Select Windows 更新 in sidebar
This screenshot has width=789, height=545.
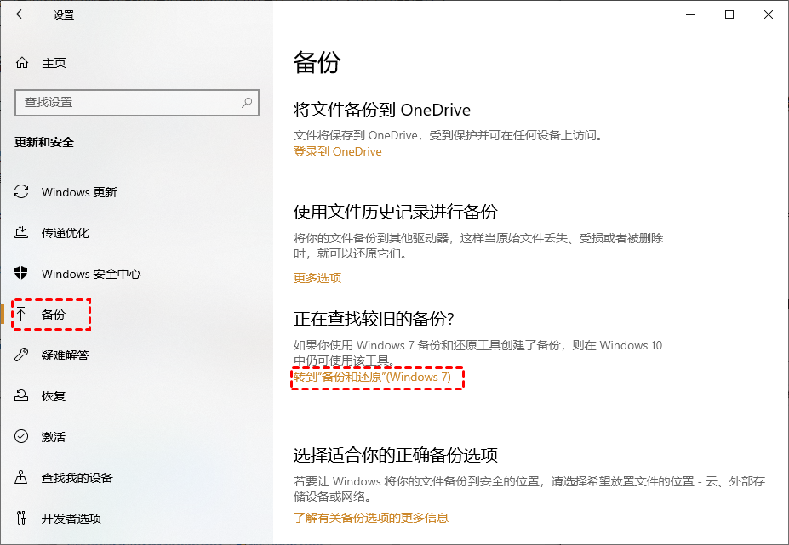79,192
